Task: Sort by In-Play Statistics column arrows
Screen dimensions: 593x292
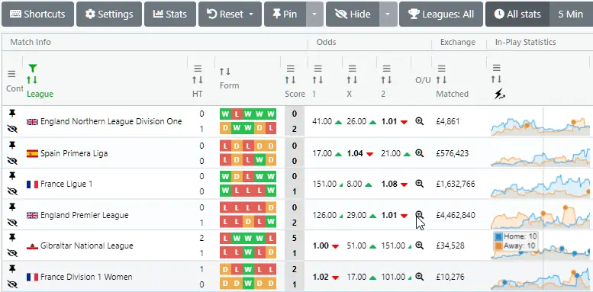Action: 497,79
